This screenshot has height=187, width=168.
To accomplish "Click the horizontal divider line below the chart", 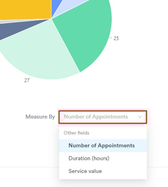I will click(x=30, y=167).
